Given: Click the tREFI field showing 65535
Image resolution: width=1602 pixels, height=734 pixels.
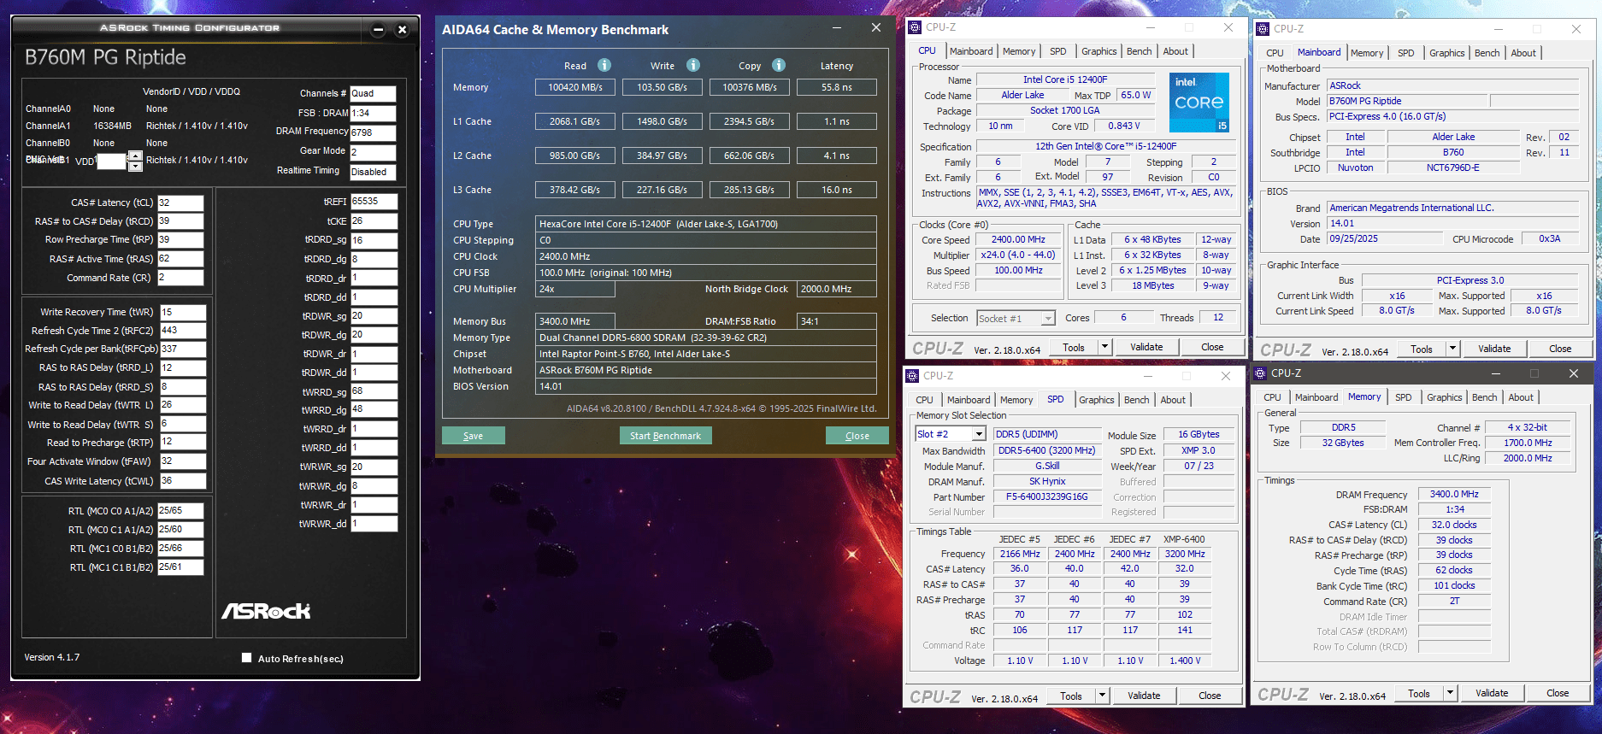Looking at the screenshot, I should point(374,202).
